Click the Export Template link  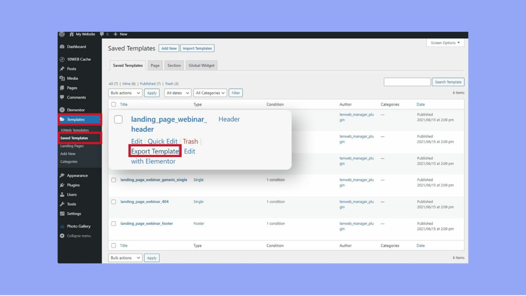tap(155, 151)
